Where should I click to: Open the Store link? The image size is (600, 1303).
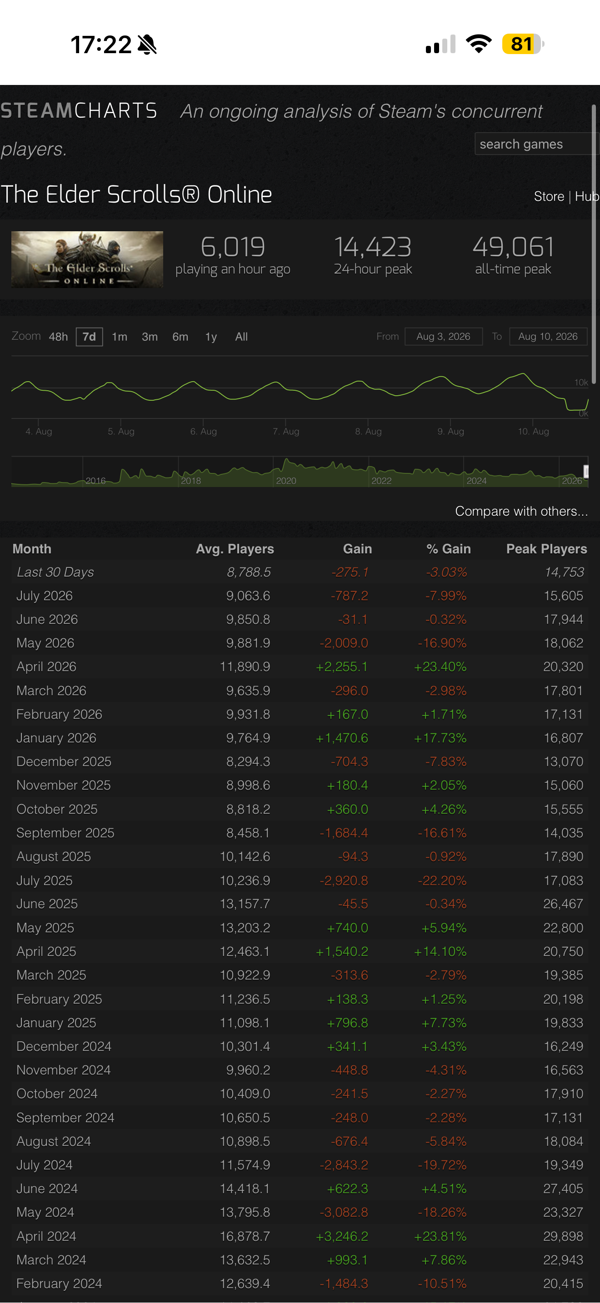tap(549, 196)
